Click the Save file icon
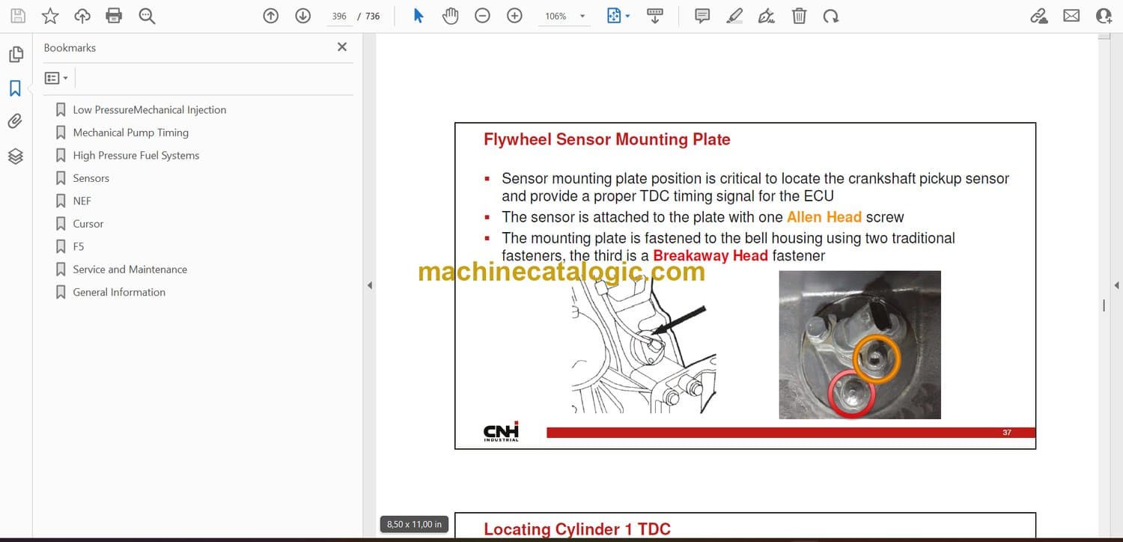 (x=18, y=16)
